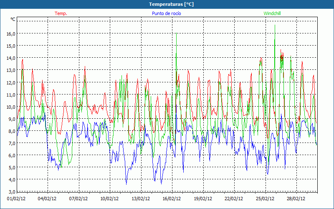Click the 15,0 y-axis value
Screen dimensions: 334x209
coord(11,46)
